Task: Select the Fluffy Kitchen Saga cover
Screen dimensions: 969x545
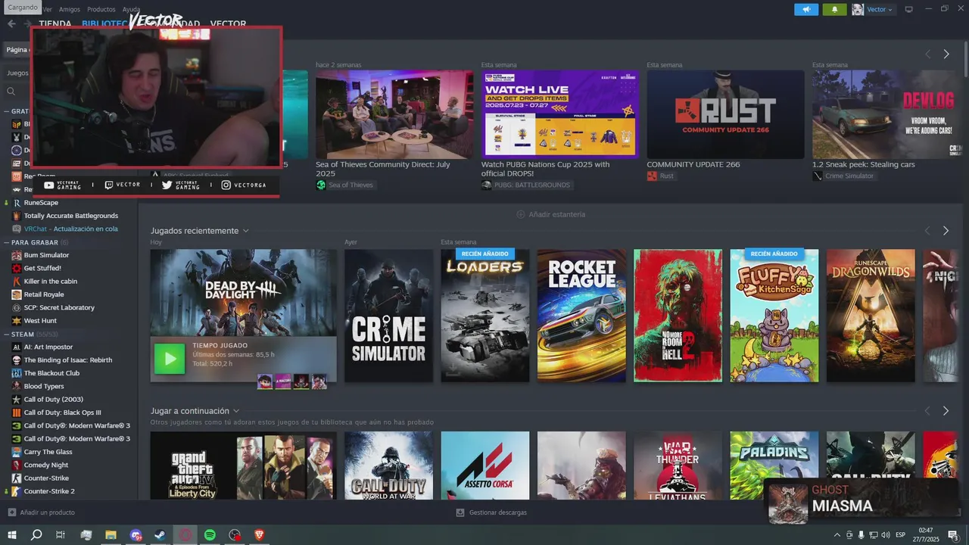Action: [774, 316]
